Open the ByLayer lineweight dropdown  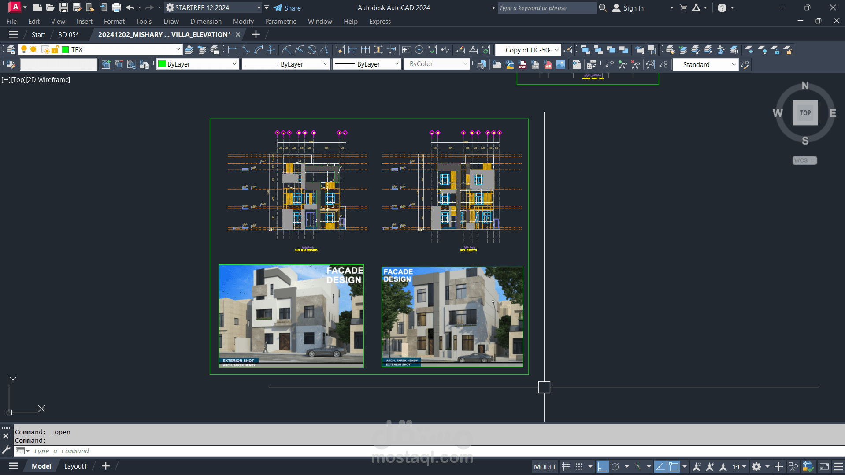tap(397, 64)
